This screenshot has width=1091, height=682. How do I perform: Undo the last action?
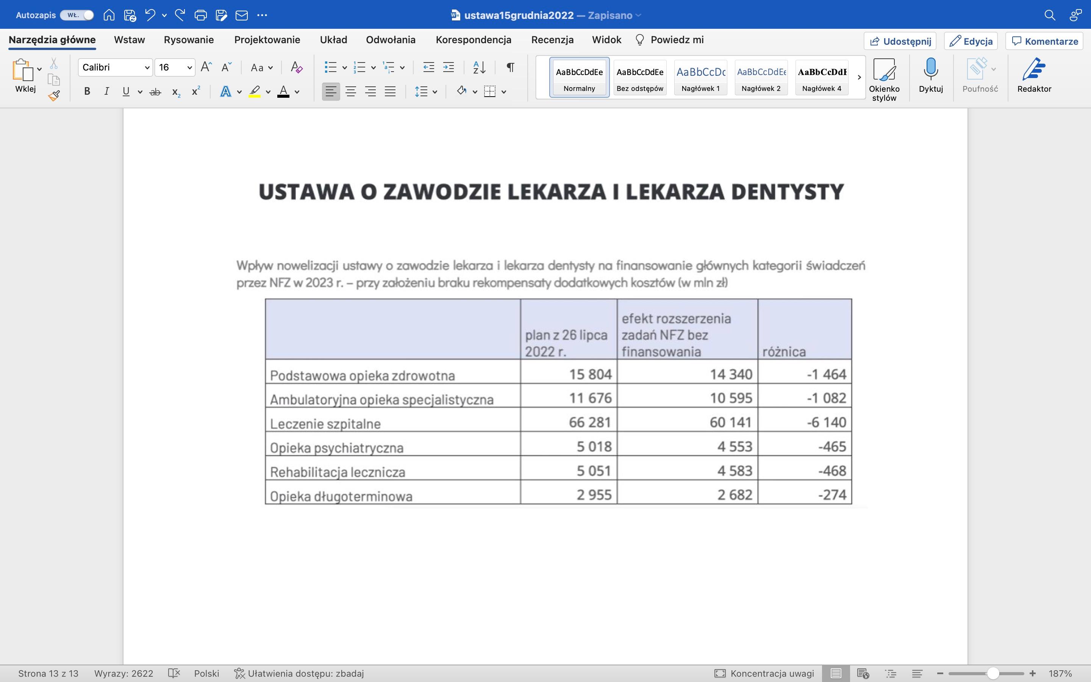[x=150, y=15]
